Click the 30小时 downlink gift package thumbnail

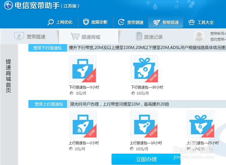coord(144,69)
